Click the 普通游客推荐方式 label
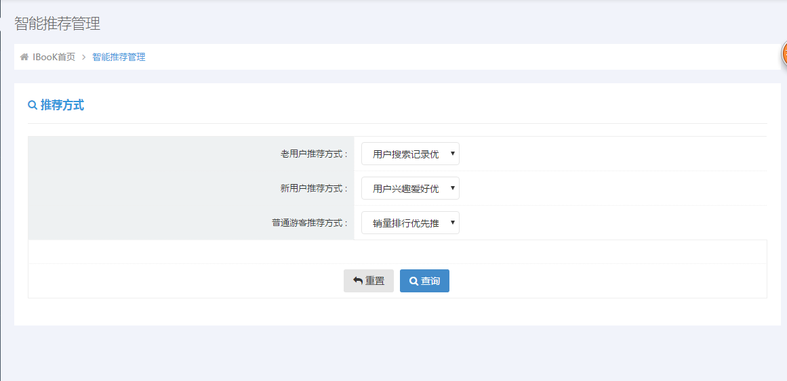The height and width of the screenshot is (381, 787). point(310,223)
